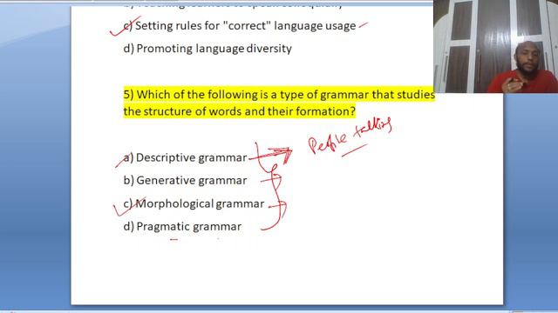
Task: Click the presenter webcam video overlay
Action: [495, 46]
